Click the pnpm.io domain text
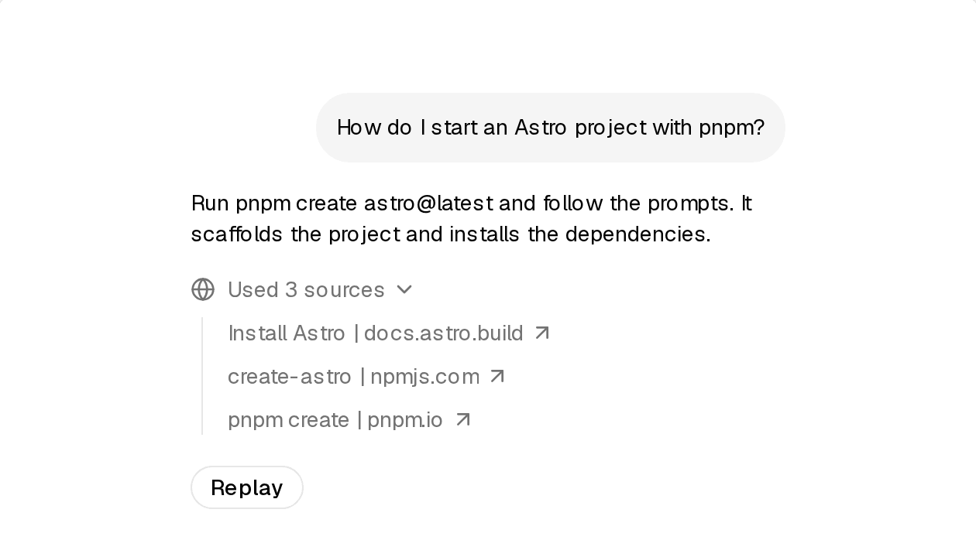The image size is (976, 540). click(x=405, y=419)
